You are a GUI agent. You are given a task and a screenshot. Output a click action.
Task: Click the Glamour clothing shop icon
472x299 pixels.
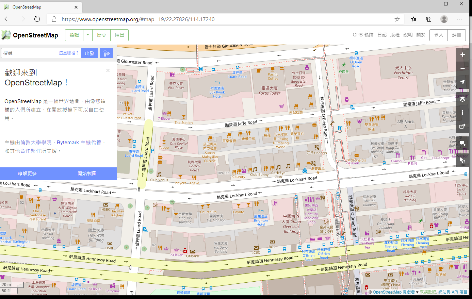(x=397, y=155)
